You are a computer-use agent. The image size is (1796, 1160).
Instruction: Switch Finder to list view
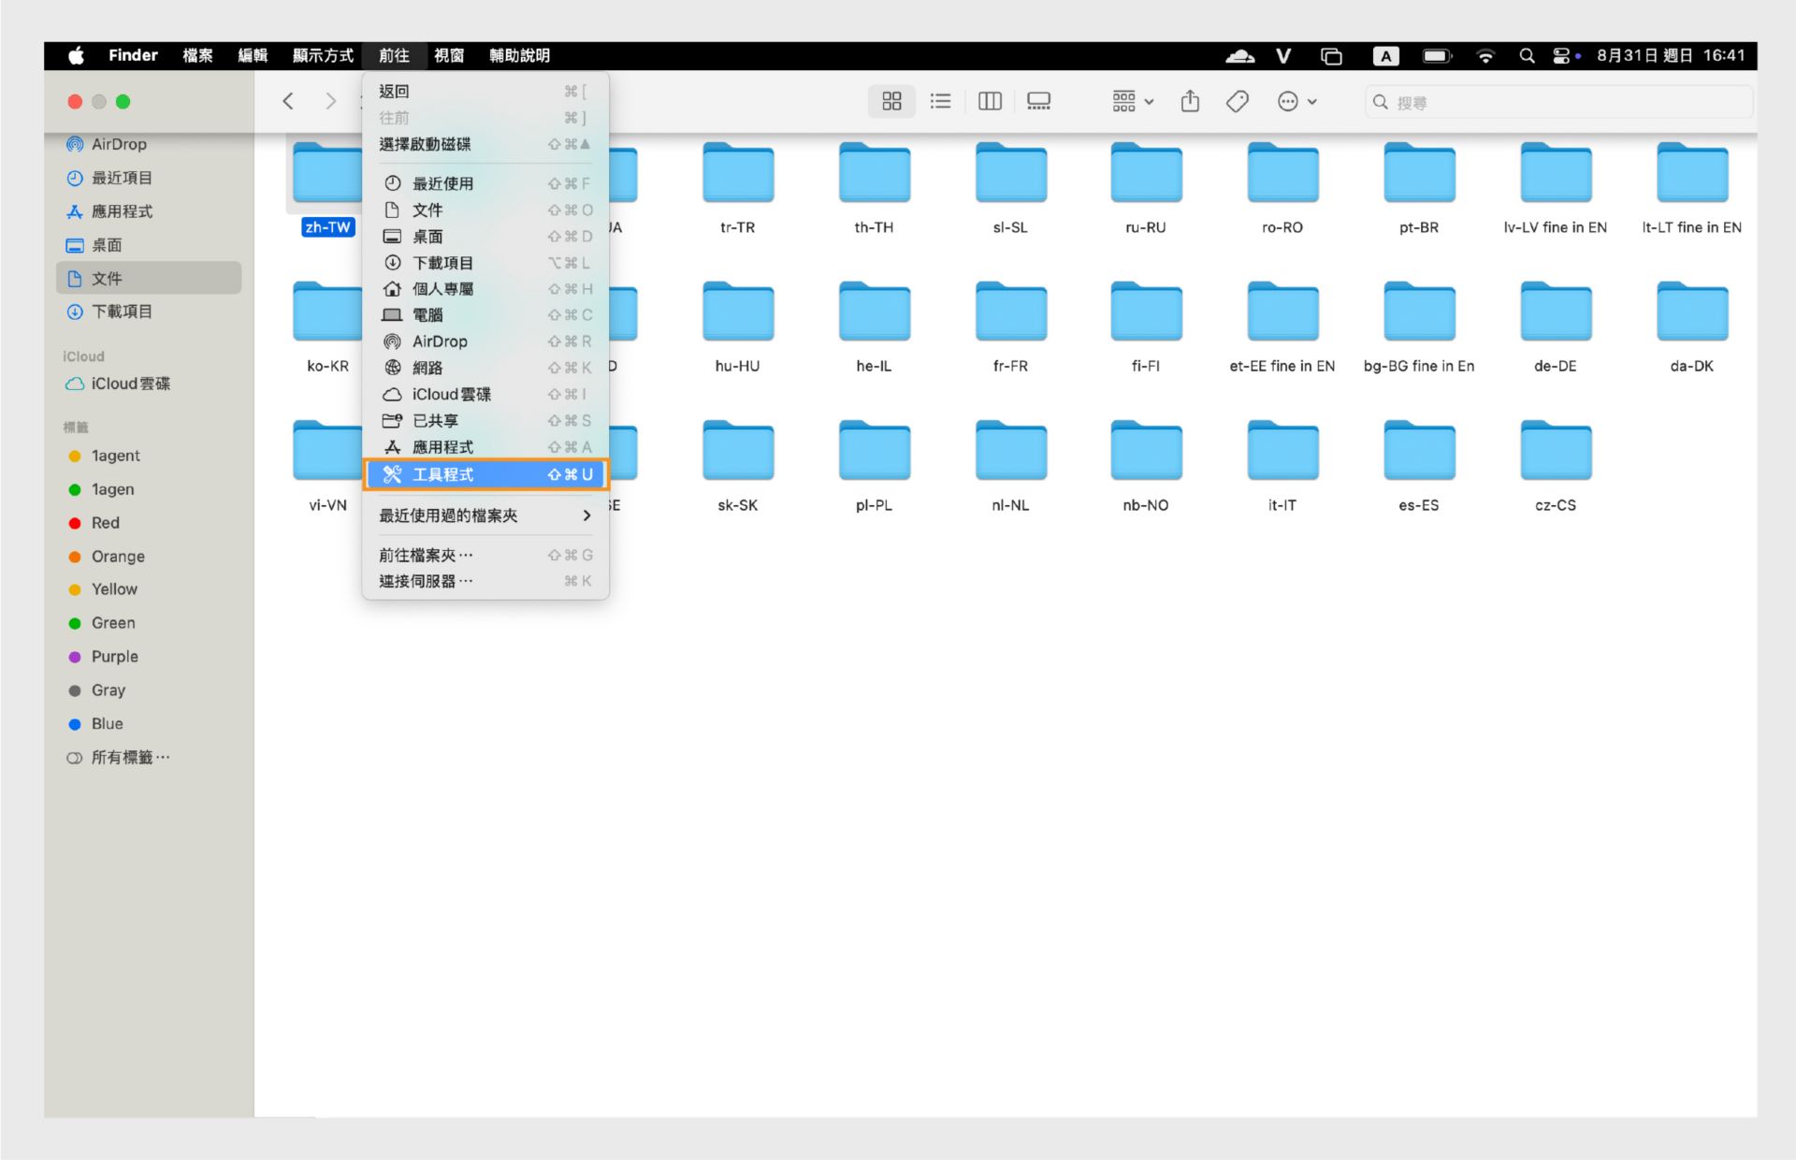[x=940, y=101]
